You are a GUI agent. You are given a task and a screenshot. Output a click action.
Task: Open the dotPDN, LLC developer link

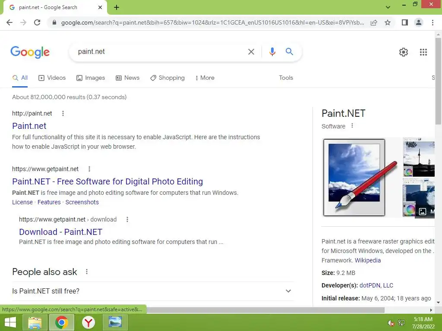pyautogui.click(x=376, y=285)
